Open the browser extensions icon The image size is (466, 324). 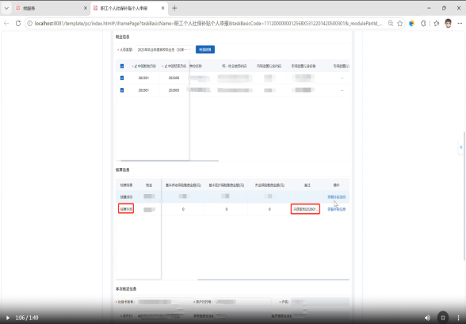point(423,23)
